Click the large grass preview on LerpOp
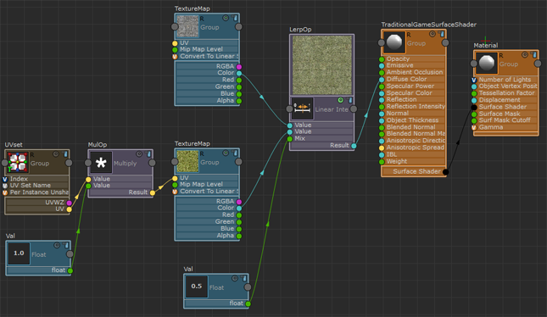Screen dimensions: 547x317 [x=322, y=65]
